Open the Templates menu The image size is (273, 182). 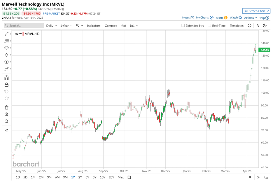(237, 26)
